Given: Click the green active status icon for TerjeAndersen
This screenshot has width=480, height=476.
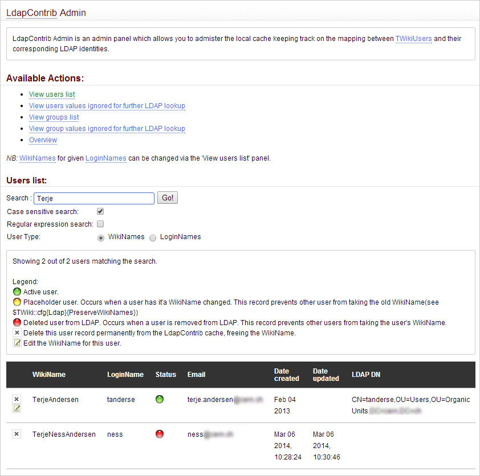Looking at the screenshot, I should pos(160,399).
